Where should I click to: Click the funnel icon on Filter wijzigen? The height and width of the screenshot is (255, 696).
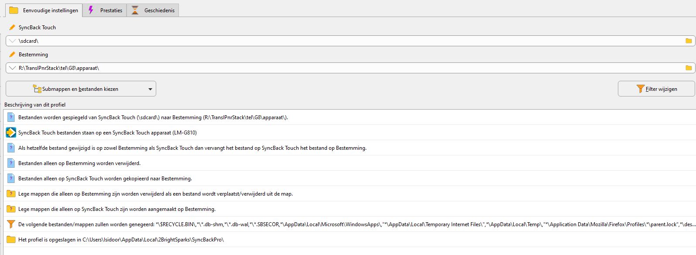click(640, 89)
